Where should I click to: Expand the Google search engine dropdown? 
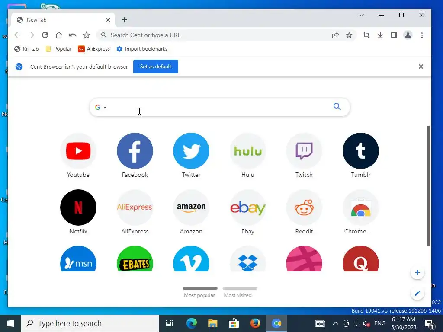tap(101, 107)
